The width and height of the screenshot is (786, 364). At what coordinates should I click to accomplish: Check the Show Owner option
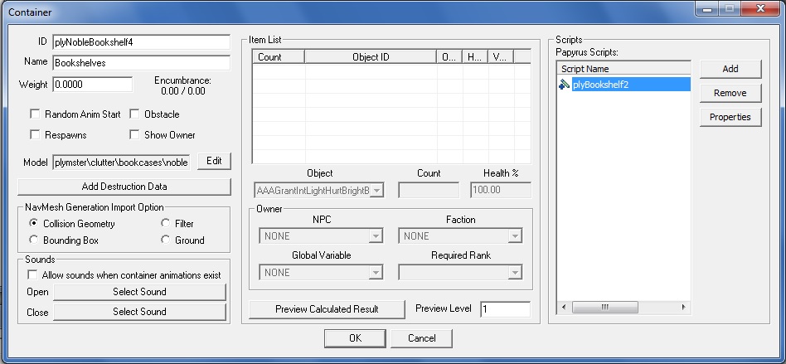point(135,134)
